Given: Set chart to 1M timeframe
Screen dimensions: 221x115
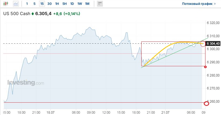Looking at the screenshot, I should point(87,4).
